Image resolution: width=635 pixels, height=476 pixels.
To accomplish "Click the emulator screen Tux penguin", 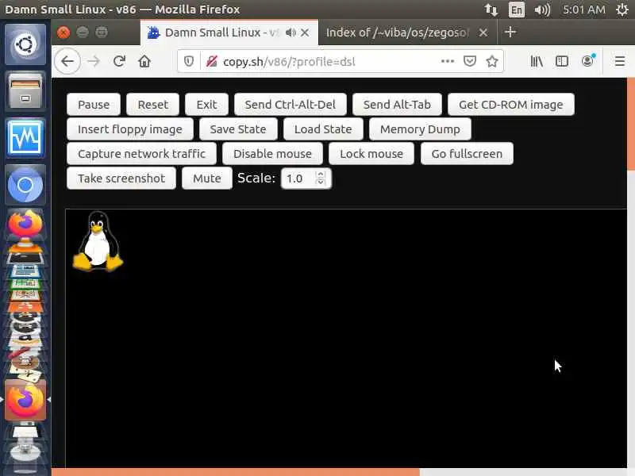I will point(98,241).
